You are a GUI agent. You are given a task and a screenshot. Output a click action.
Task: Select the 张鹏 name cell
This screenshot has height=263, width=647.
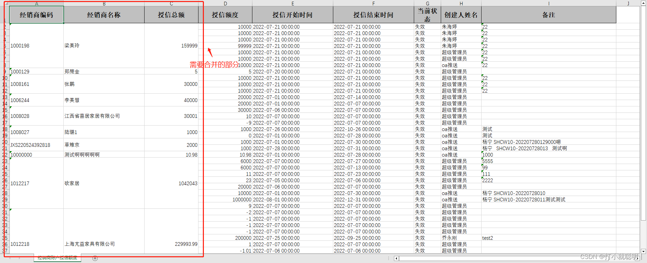click(104, 84)
